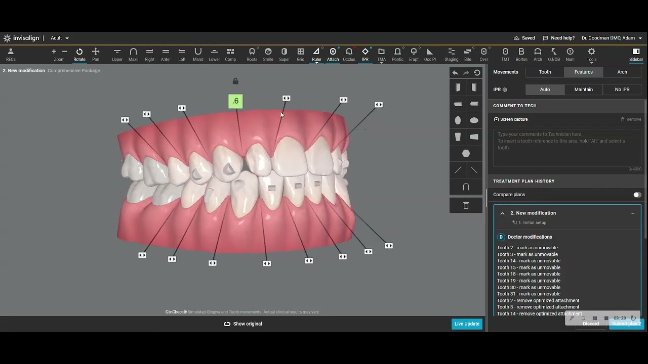
Task: Switch to the Maxil view
Action: (x=133, y=55)
